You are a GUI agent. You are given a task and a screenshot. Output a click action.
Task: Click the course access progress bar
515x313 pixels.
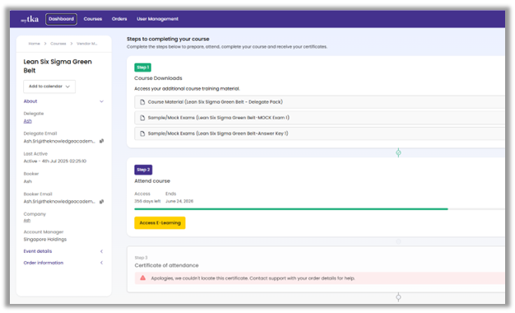click(x=319, y=208)
